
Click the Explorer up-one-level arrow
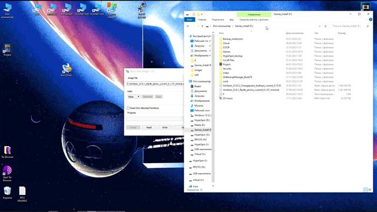[202, 26]
